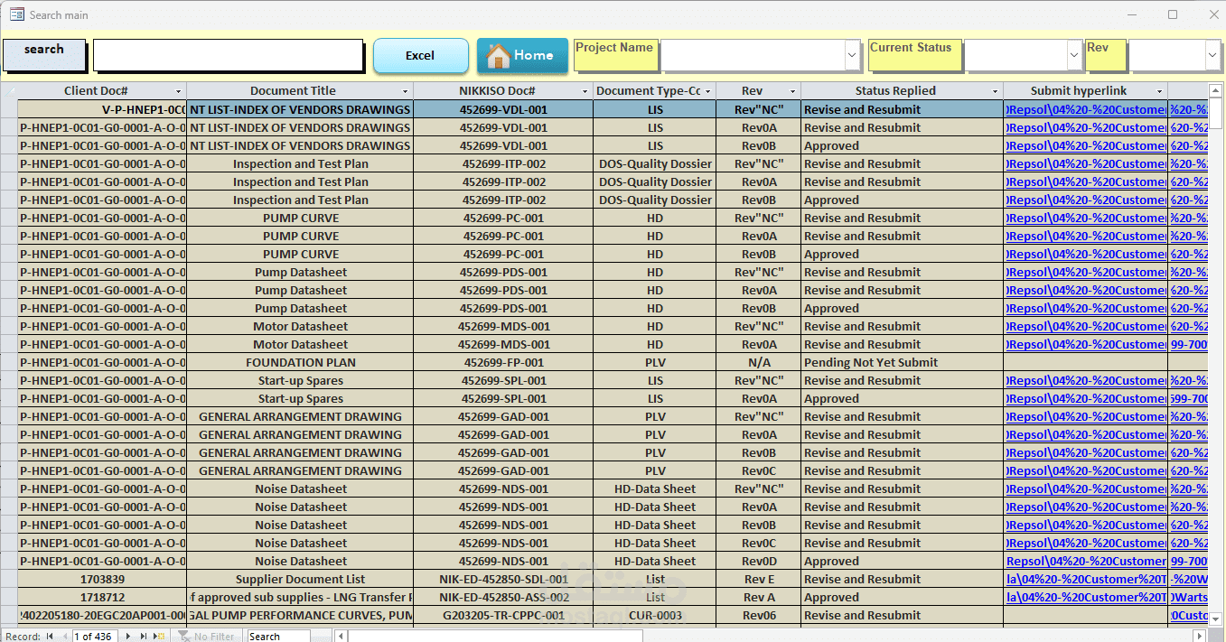Export with the Excel button
Viewport: 1226px width, 642px height.
click(x=420, y=56)
